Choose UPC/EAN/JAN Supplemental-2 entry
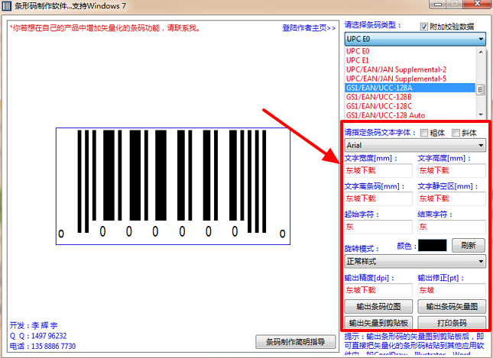 [x=410, y=69]
